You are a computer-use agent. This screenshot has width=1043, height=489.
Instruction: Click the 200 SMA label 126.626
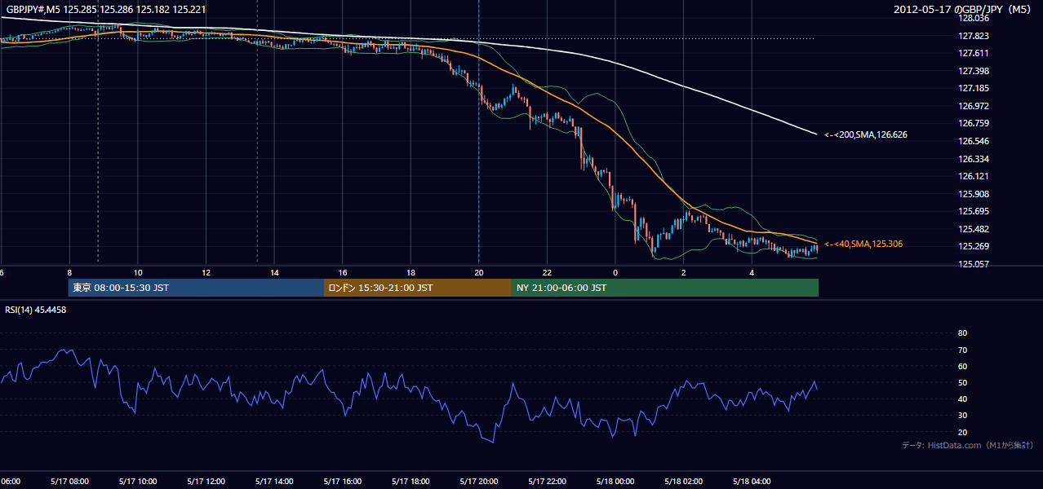[x=866, y=134]
